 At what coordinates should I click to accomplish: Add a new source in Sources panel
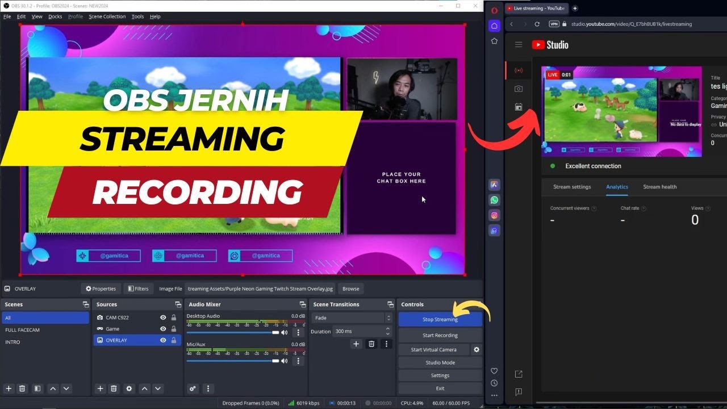point(100,389)
